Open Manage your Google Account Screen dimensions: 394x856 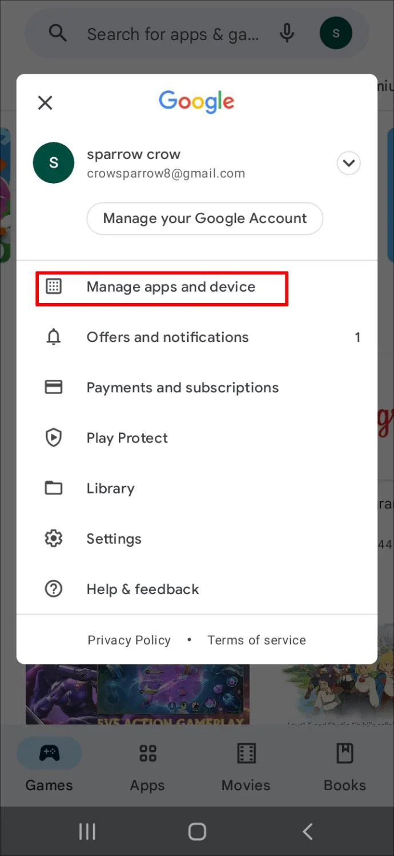pos(205,218)
